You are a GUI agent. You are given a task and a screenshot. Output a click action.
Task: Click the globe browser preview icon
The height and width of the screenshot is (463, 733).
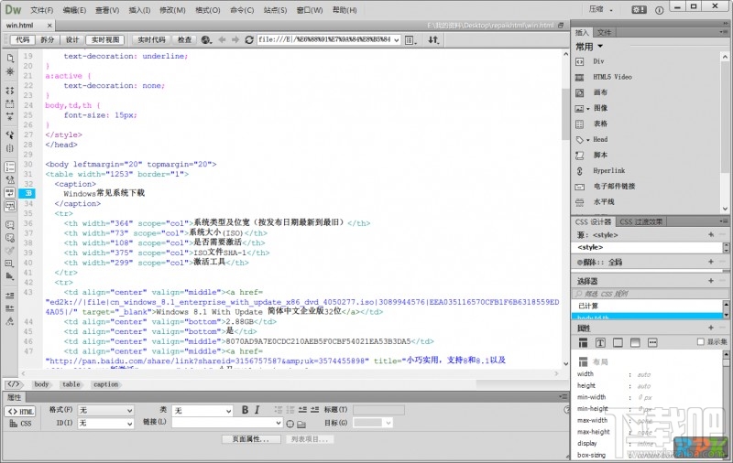(206, 40)
